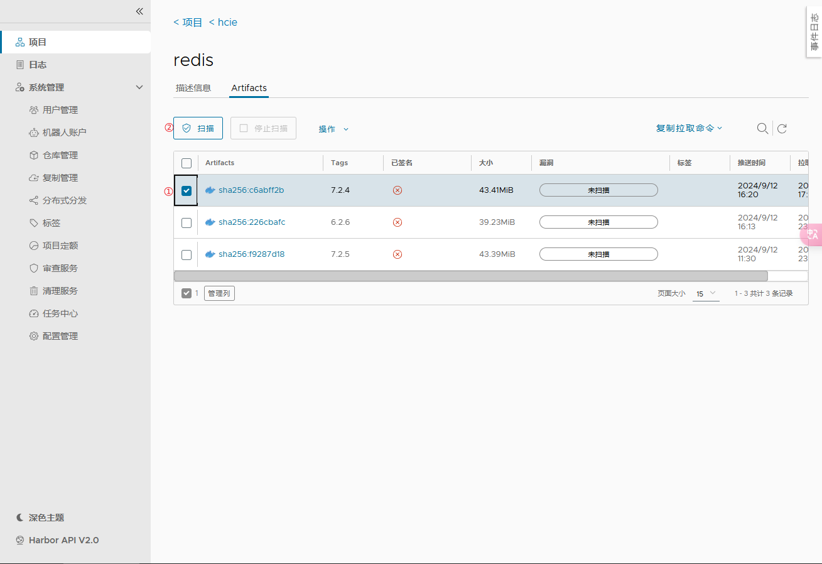Viewport: 822px width, 564px height.
Task: Click the size value 39.23MiB
Action: click(x=497, y=222)
